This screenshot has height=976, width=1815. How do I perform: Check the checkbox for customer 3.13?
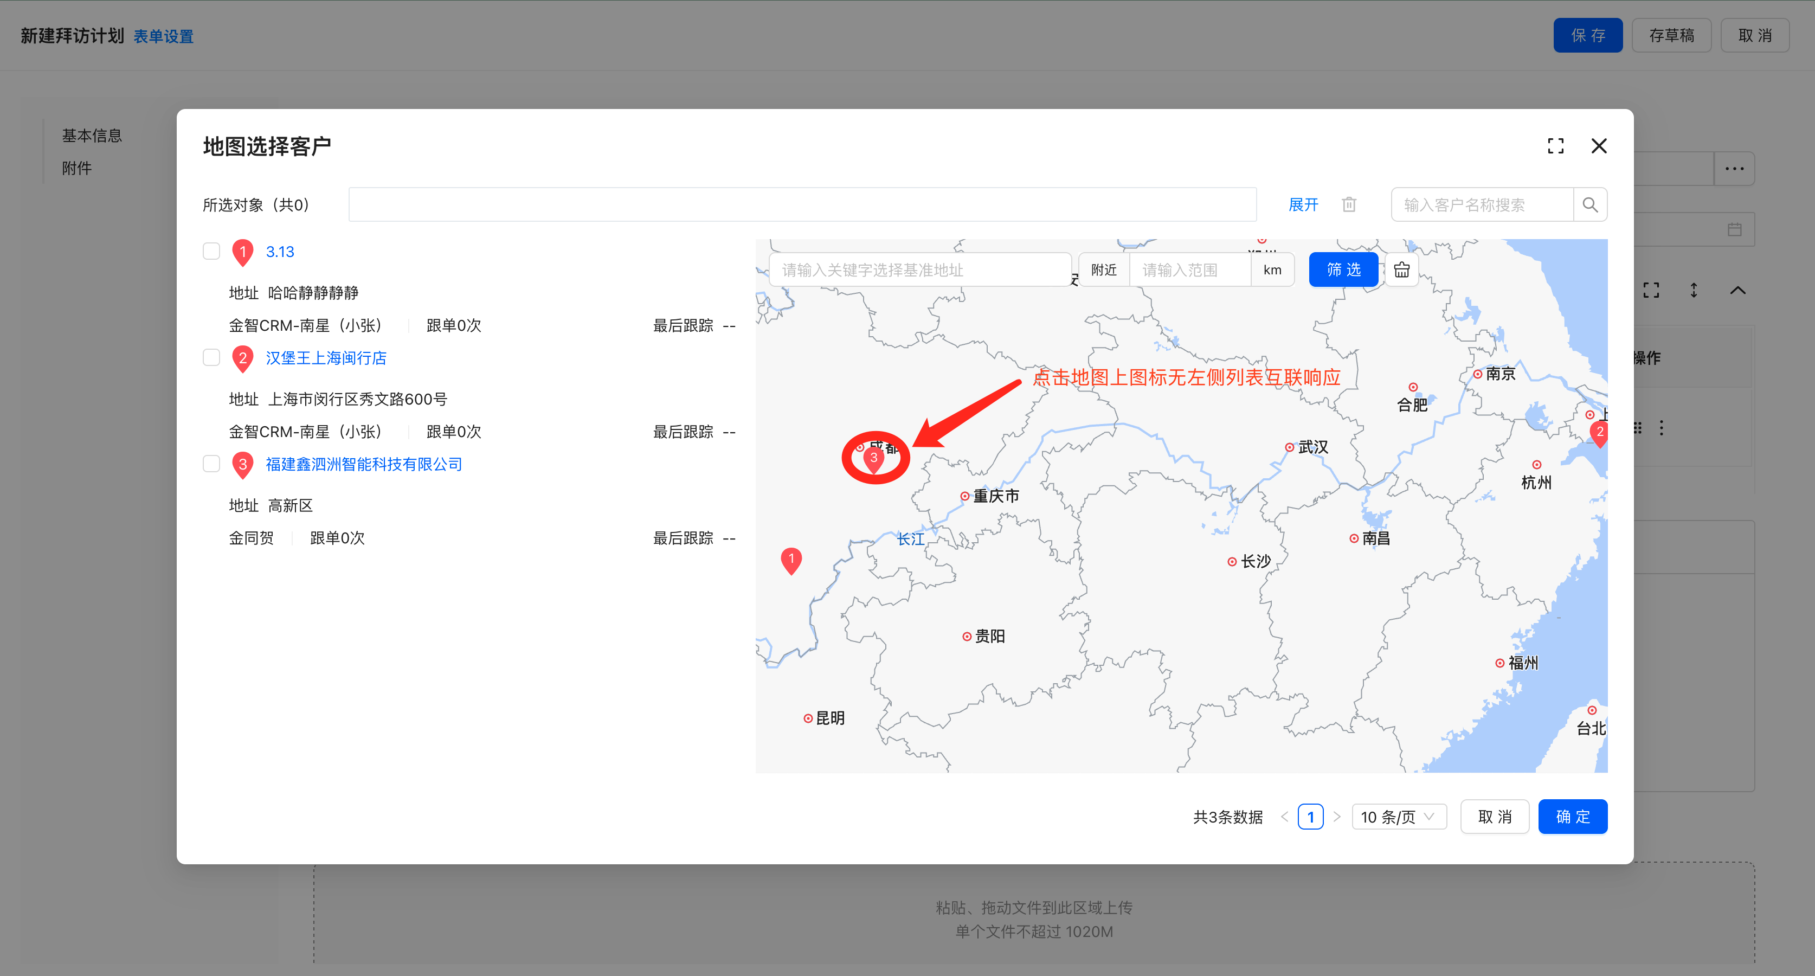(x=211, y=251)
